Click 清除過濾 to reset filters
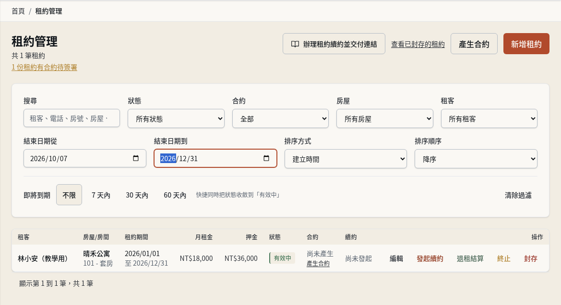Image resolution: width=561 pixels, height=305 pixels. (518, 195)
